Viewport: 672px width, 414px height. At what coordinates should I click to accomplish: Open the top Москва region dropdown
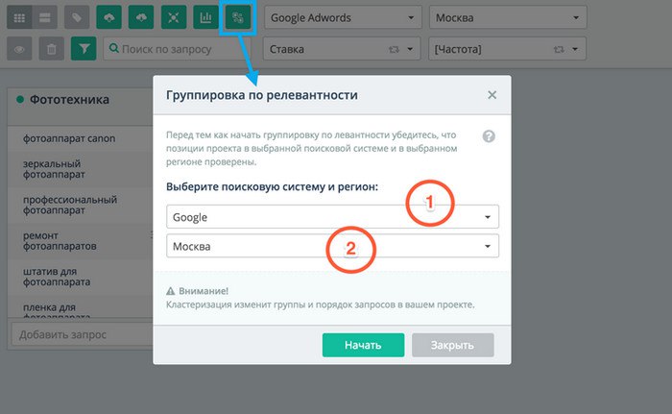click(x=508, y=17)
